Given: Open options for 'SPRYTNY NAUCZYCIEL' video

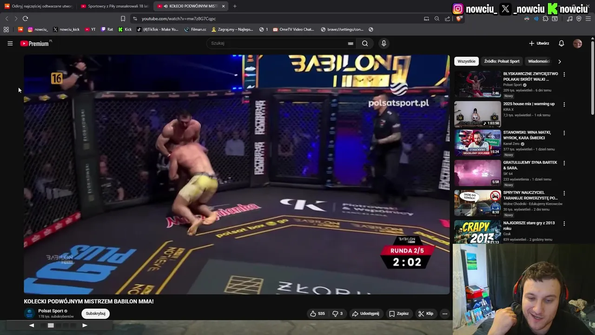Looking at the screenshot, I should [564, 193].
